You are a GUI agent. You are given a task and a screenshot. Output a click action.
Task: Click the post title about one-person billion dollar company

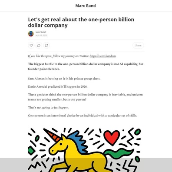pyautogui.click(x=81, y=22)
